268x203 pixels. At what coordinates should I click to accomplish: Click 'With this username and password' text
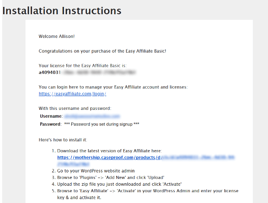click(75, 109)
